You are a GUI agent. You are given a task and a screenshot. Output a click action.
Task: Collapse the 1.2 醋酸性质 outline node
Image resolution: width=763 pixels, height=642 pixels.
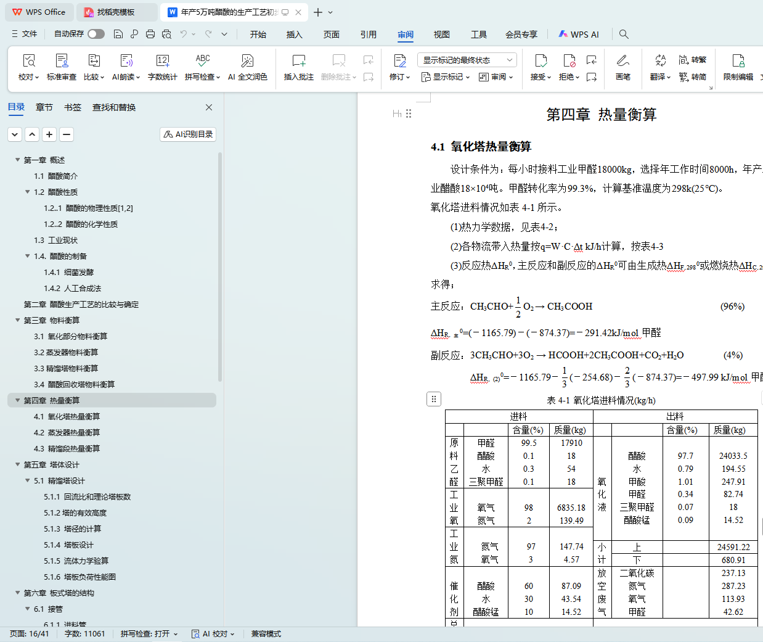(x=28, y=192)
